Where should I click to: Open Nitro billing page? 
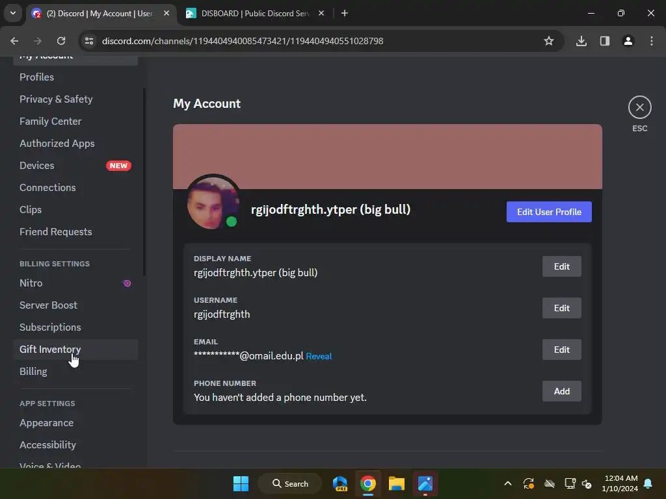[75, 283]
